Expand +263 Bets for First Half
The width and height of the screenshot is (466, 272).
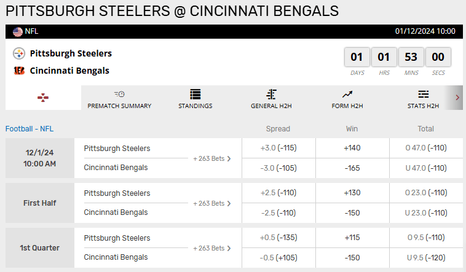pos(212,203)
